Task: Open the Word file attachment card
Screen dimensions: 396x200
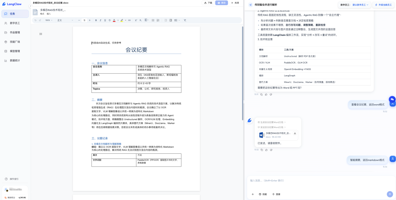Action: pos(278,135)
